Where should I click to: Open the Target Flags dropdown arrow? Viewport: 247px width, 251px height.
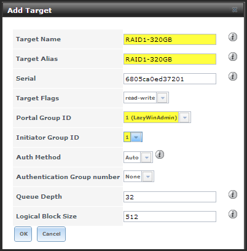click(163, 98)
